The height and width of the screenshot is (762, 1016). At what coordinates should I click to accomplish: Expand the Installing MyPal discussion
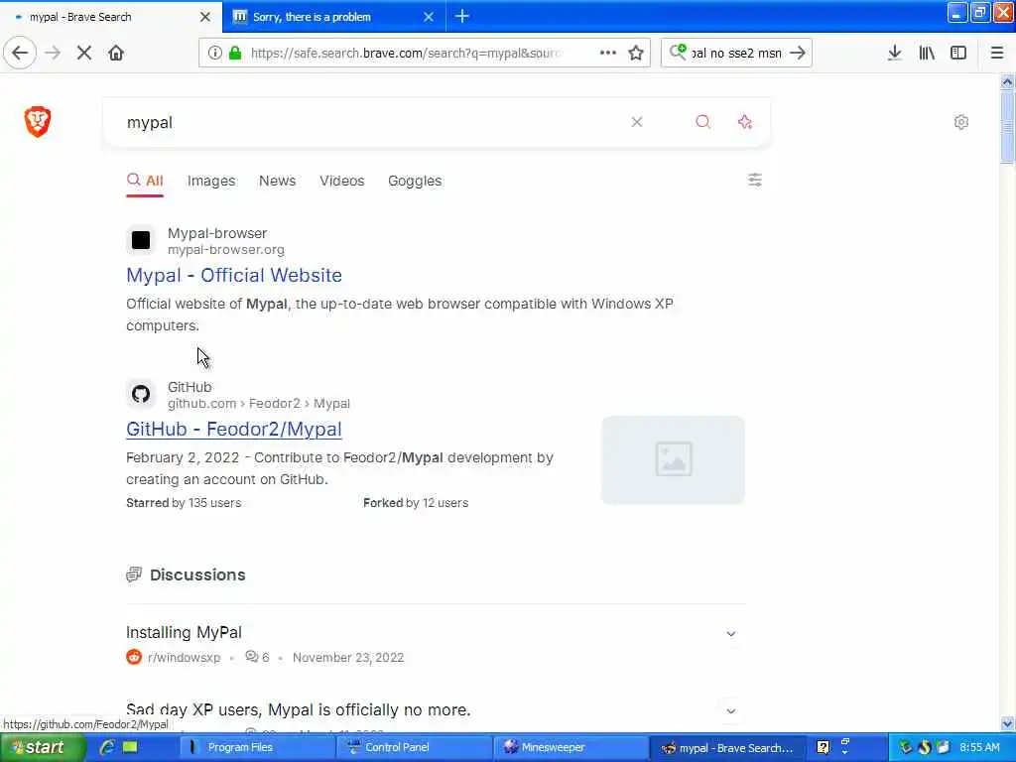[731, 634]
